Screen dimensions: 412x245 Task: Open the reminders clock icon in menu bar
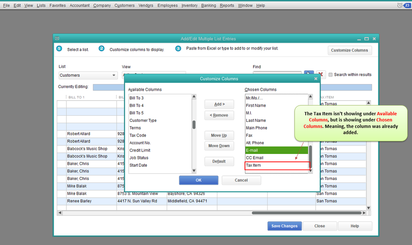[x=399, y=5]
